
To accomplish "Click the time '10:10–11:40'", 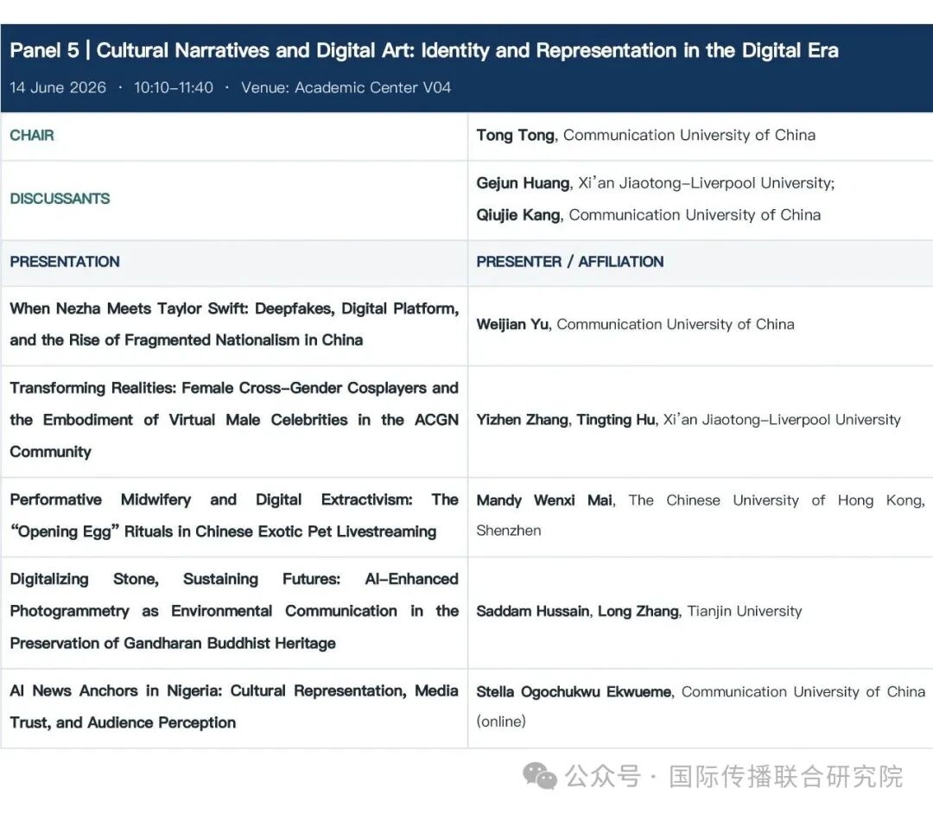I will point(173,87).
